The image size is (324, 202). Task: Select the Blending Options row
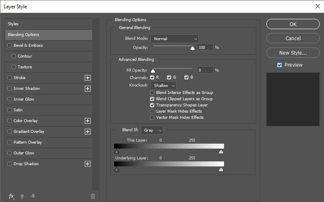point(49,35)
